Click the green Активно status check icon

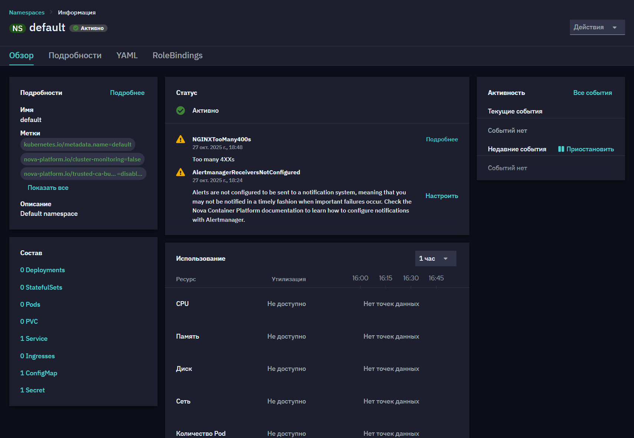(x=181, y=111)
